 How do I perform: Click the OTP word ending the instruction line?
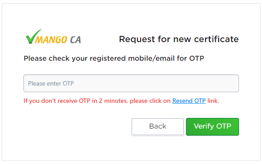point(197,59)
